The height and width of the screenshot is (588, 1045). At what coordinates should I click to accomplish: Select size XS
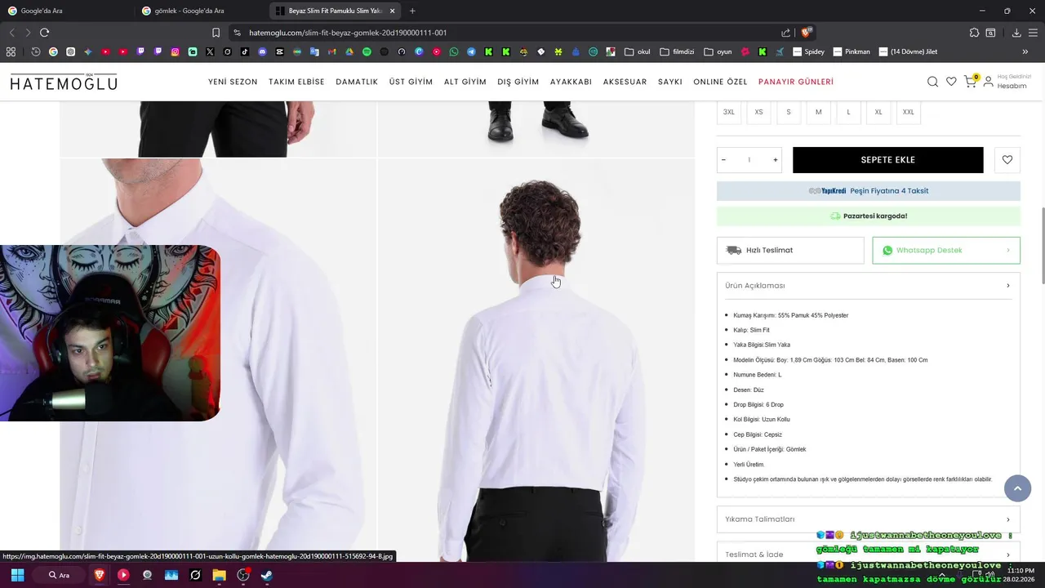pyautogui.click(x=758, y=112)
